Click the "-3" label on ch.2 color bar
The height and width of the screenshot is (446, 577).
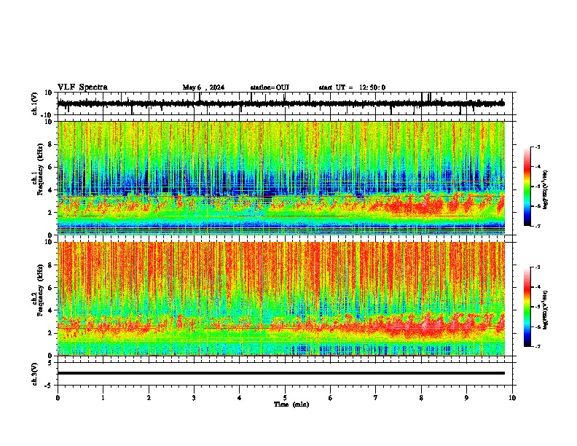click(537, 267)
